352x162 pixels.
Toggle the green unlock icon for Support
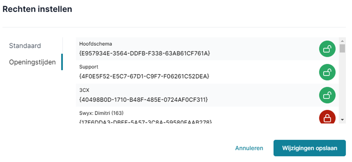[327, 72]
